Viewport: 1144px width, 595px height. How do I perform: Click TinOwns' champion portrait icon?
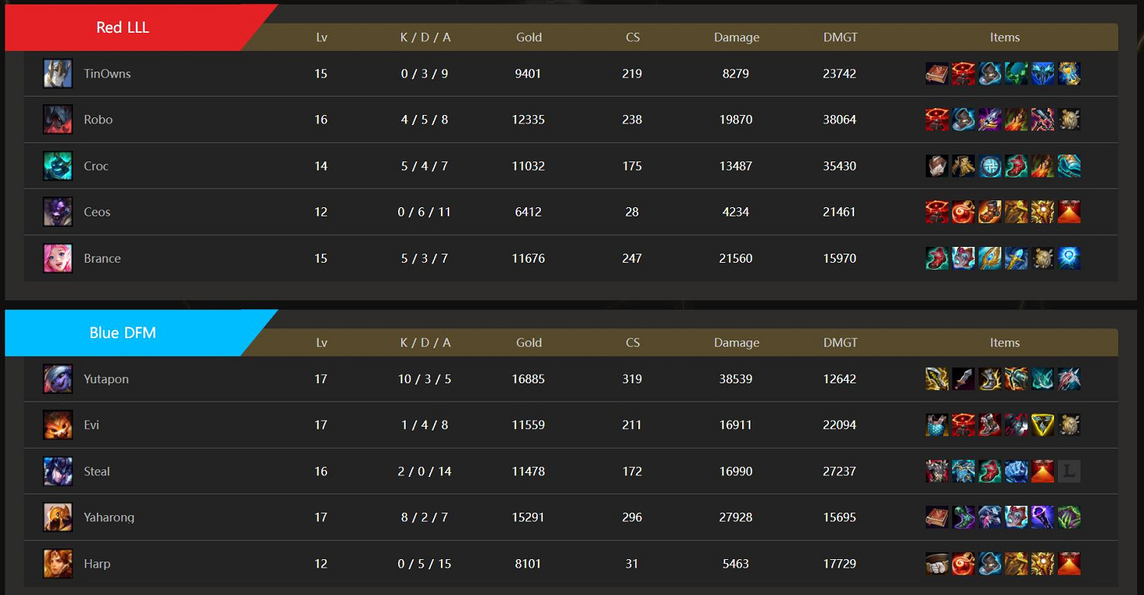(58, 74)
